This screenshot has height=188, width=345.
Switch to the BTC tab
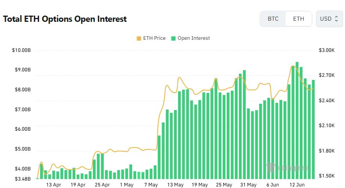273,19
